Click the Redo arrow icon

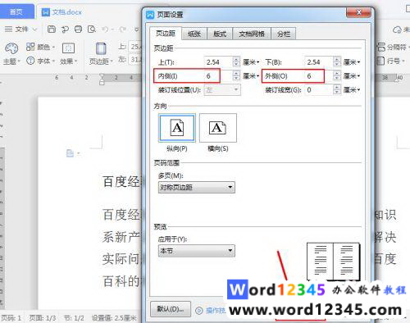[x=122, y=29]
